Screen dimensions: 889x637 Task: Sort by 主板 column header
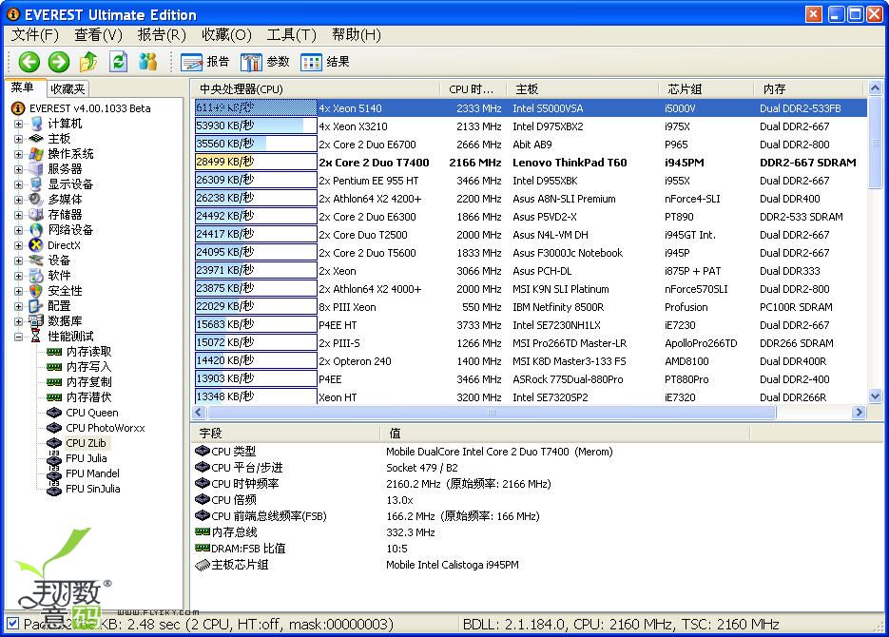click(582, 89)
